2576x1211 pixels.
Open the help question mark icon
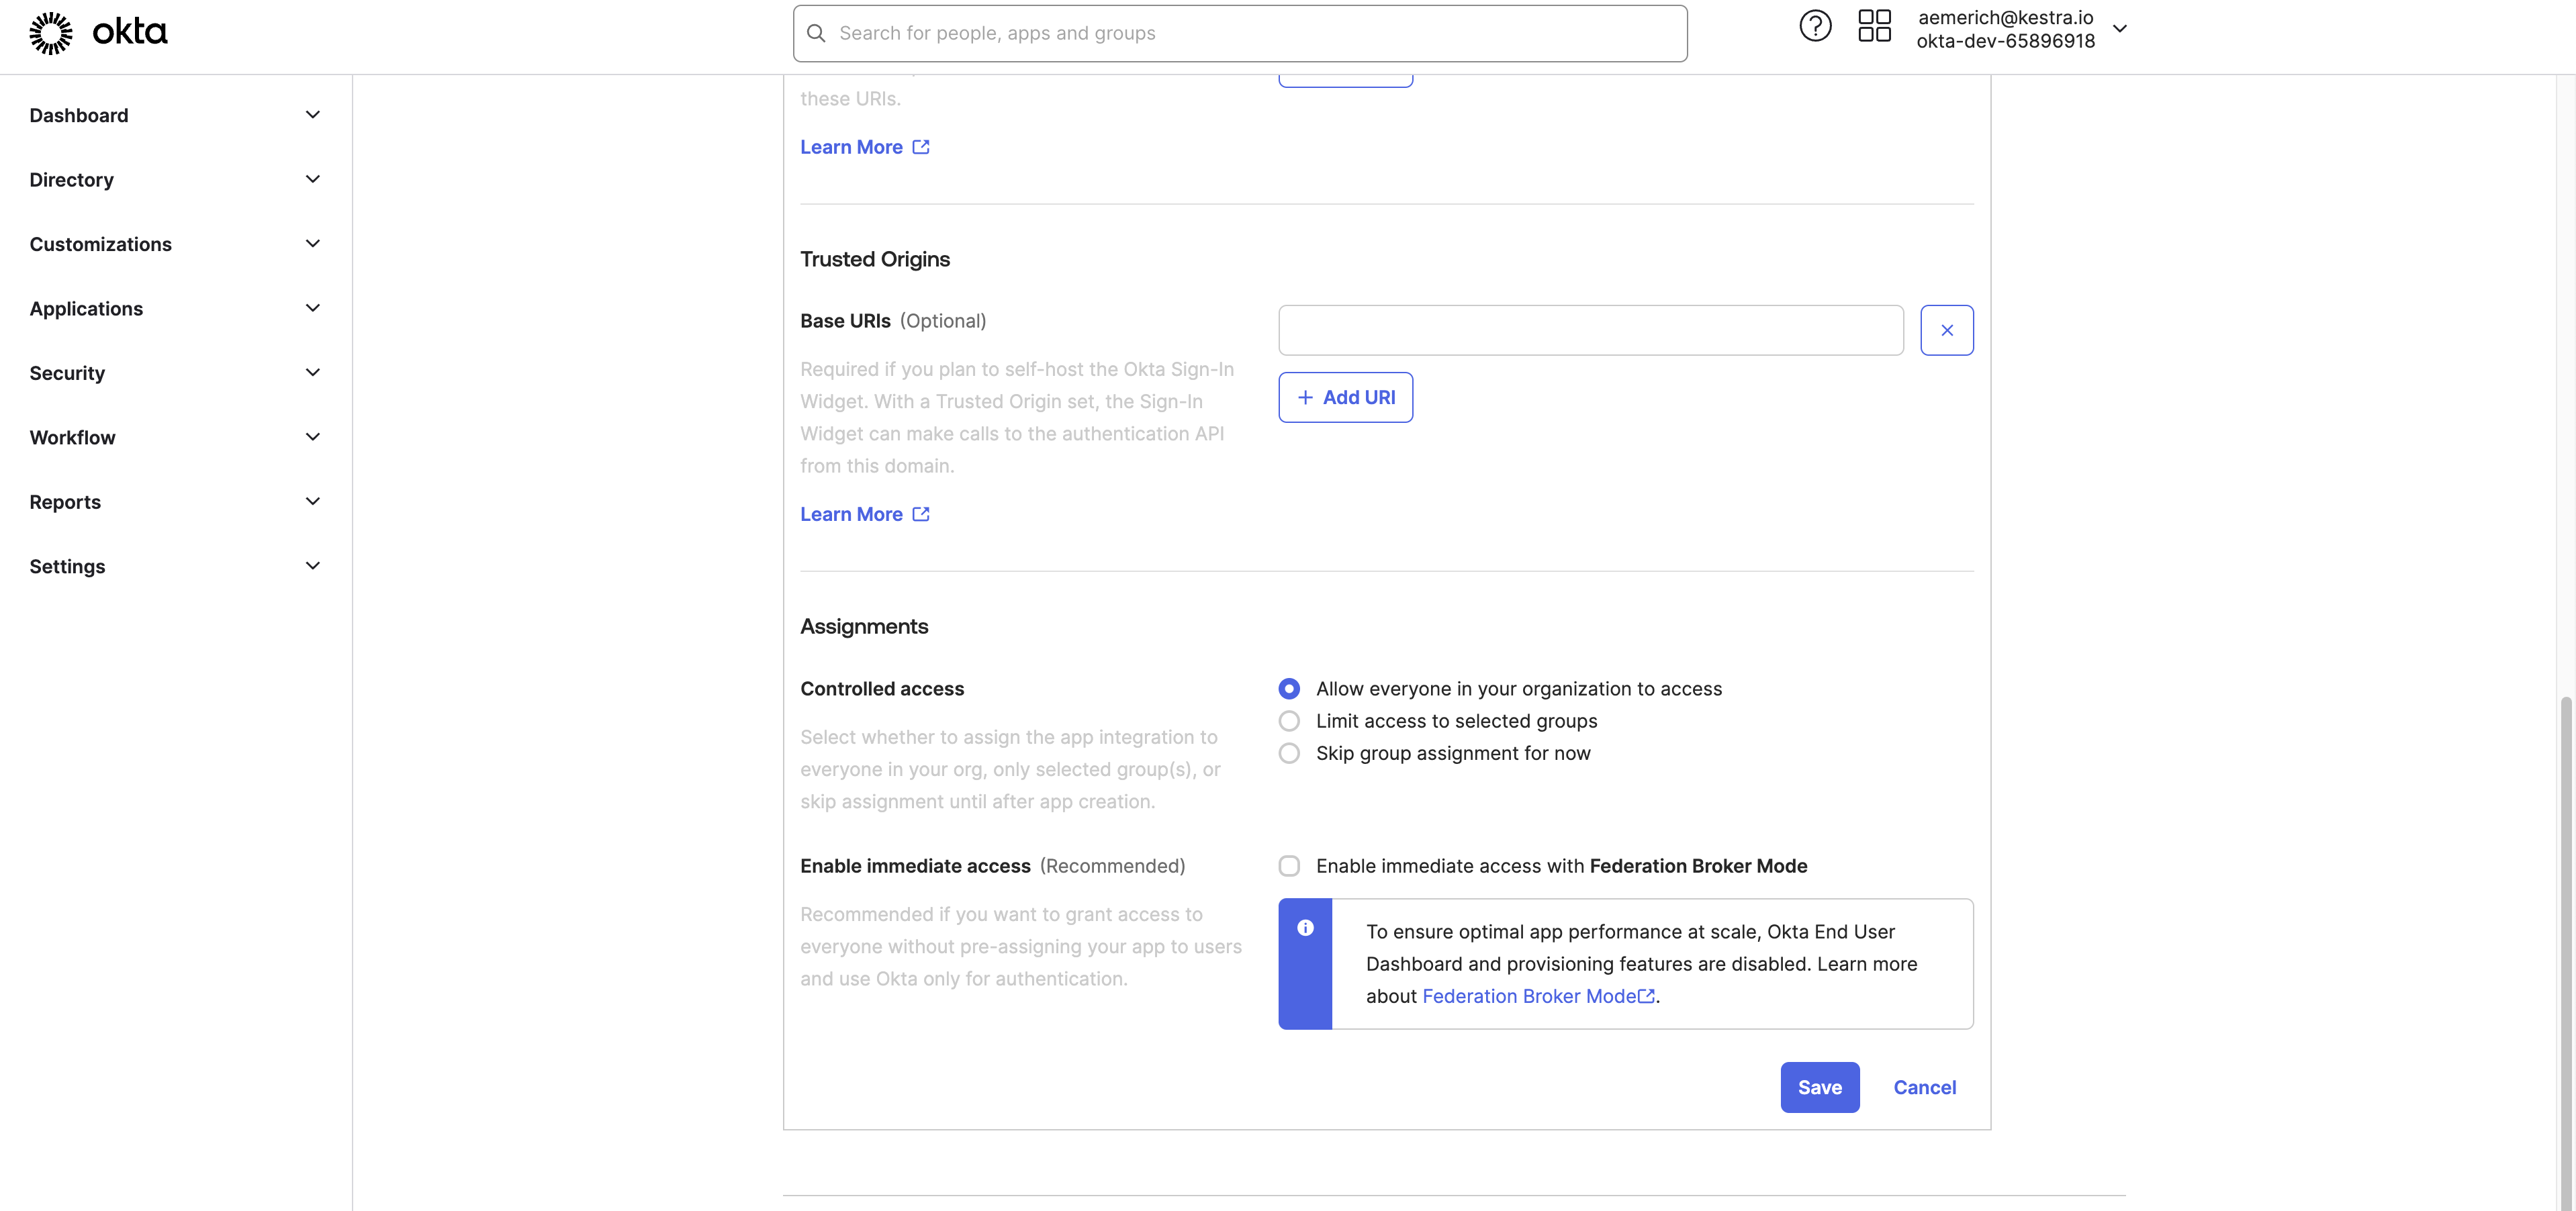pos(1815,26)
